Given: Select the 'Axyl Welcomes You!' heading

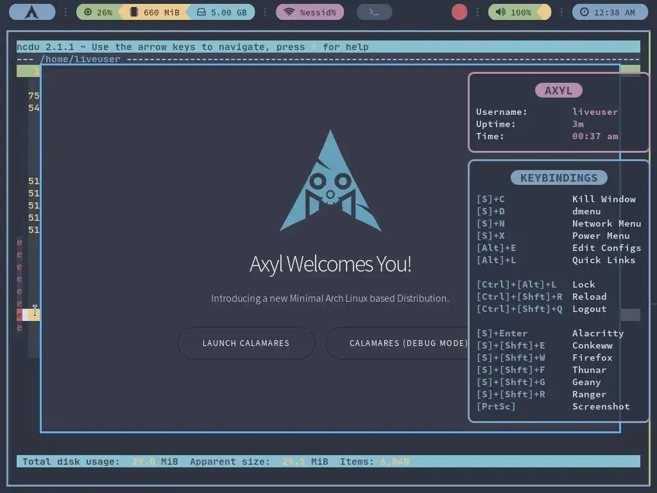Looking at the screenshot, I should 330,264.
